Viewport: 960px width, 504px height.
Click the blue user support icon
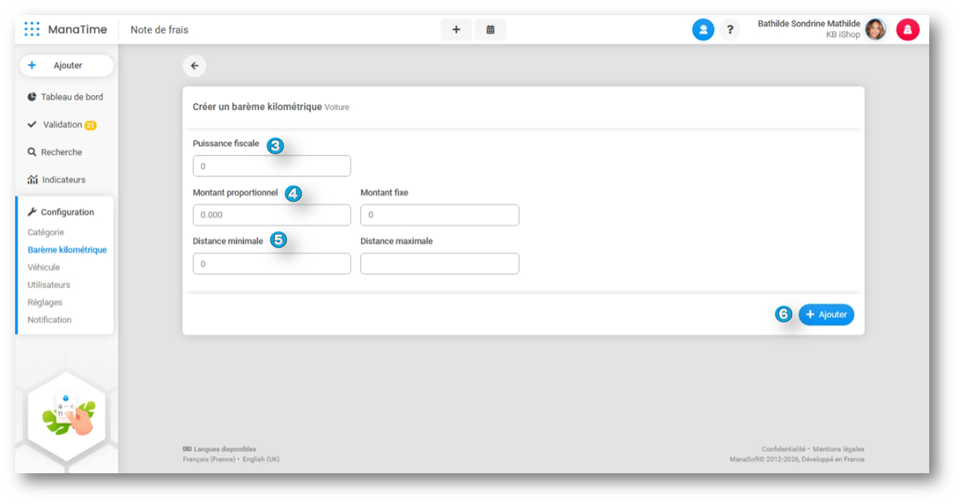click(x=703, y=30)
